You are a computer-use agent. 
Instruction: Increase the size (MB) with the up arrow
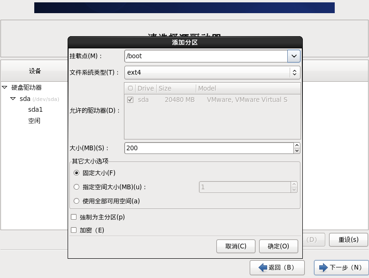(297, 145)
